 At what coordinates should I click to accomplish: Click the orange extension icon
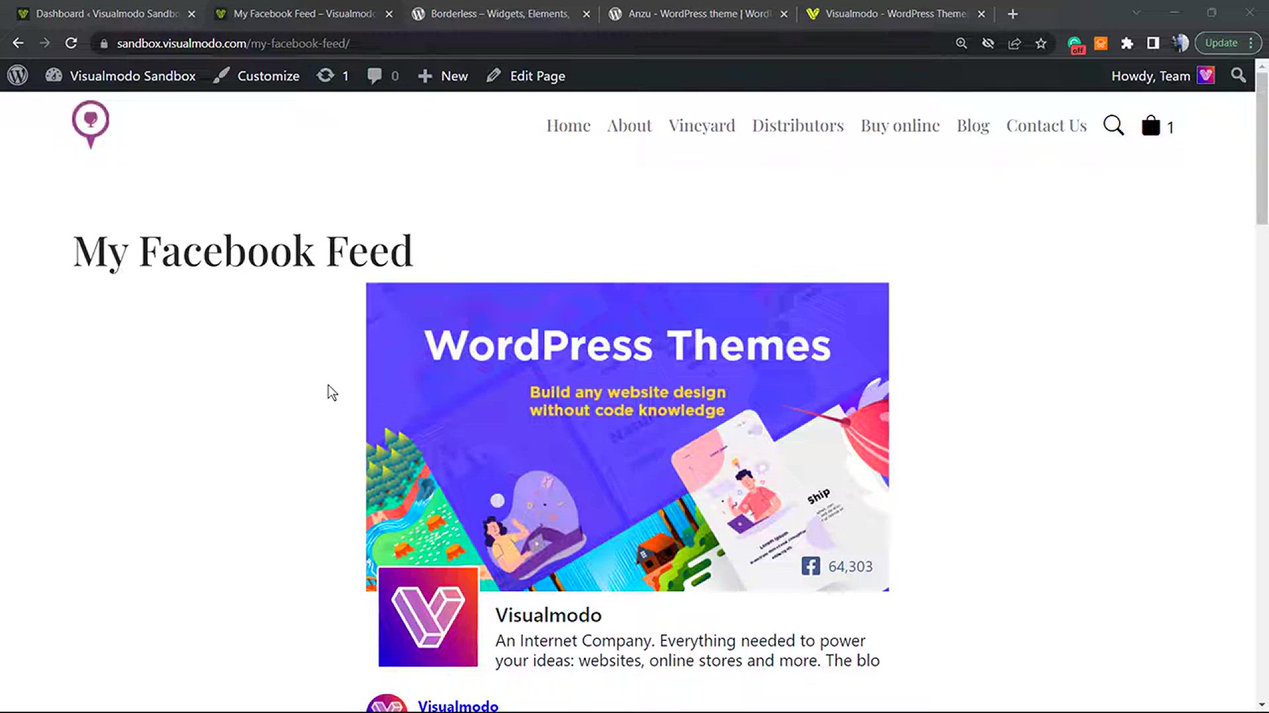click(1100, 43)
